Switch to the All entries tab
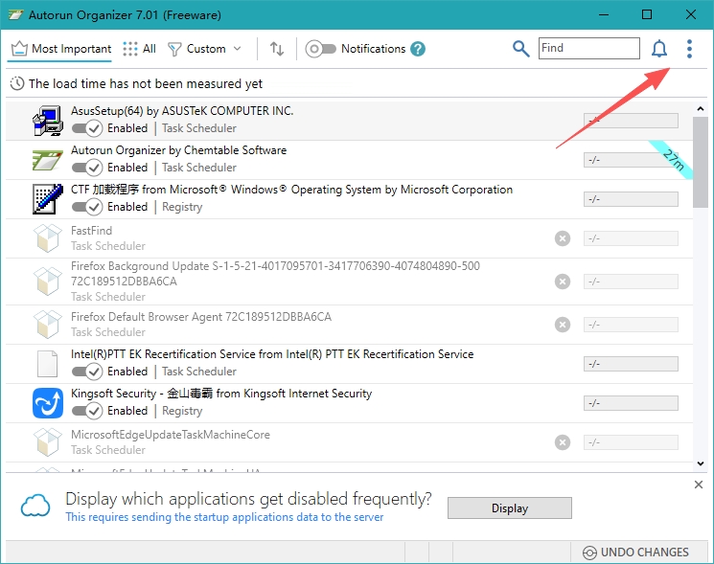This screenshot has width=714, height=564. 139,49
